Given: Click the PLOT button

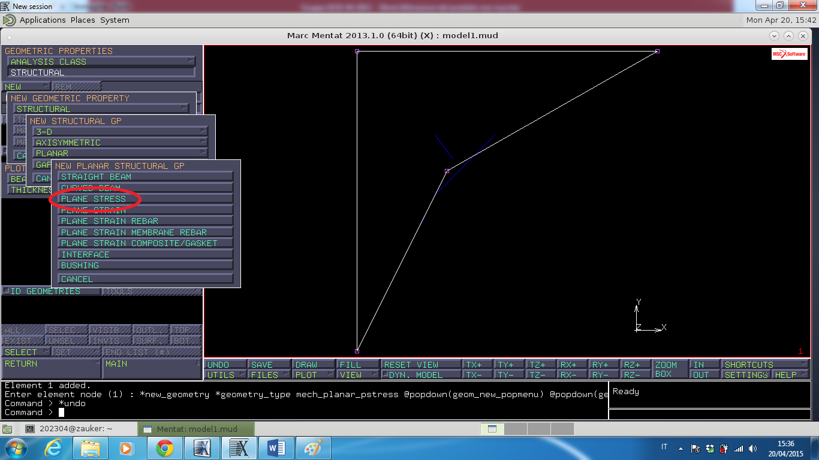Looking at the screenshot, I should [313, 375].
